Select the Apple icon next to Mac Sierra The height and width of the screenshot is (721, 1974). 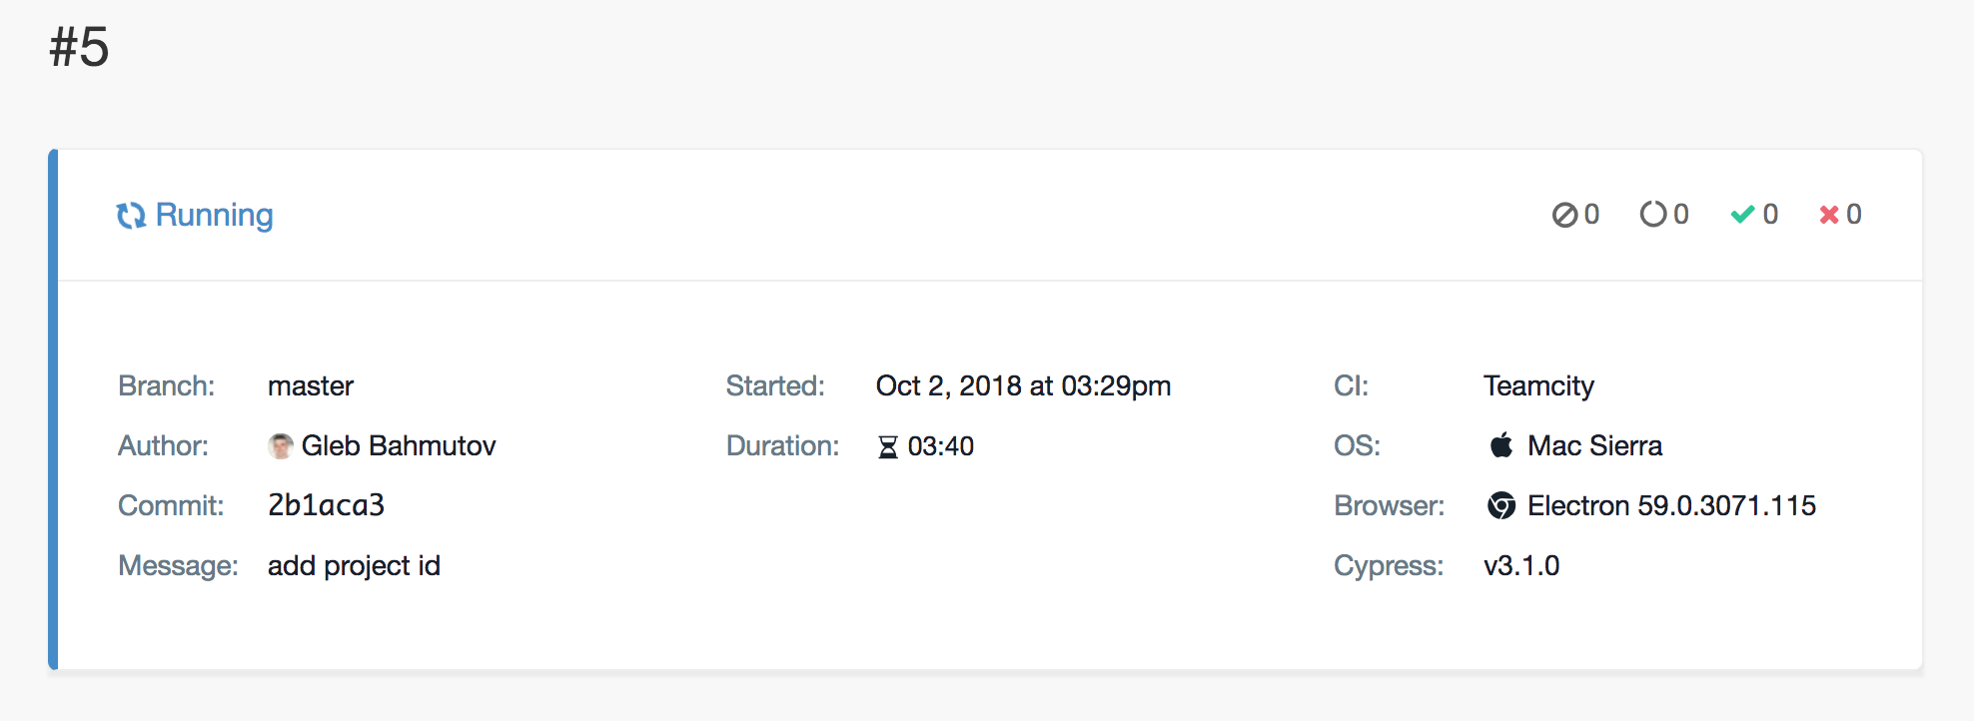click(1500, 444)
